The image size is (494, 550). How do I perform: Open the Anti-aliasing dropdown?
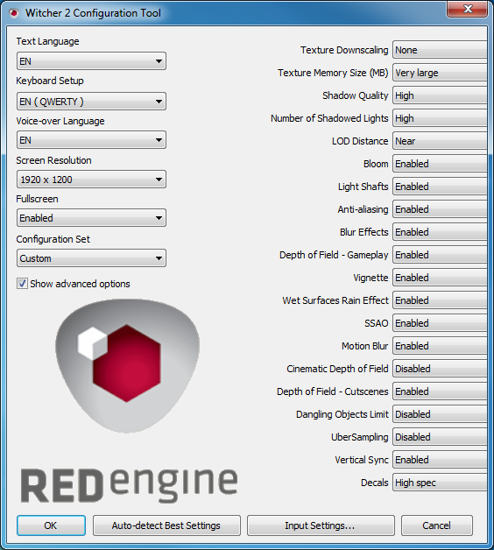tap(440, 209)
